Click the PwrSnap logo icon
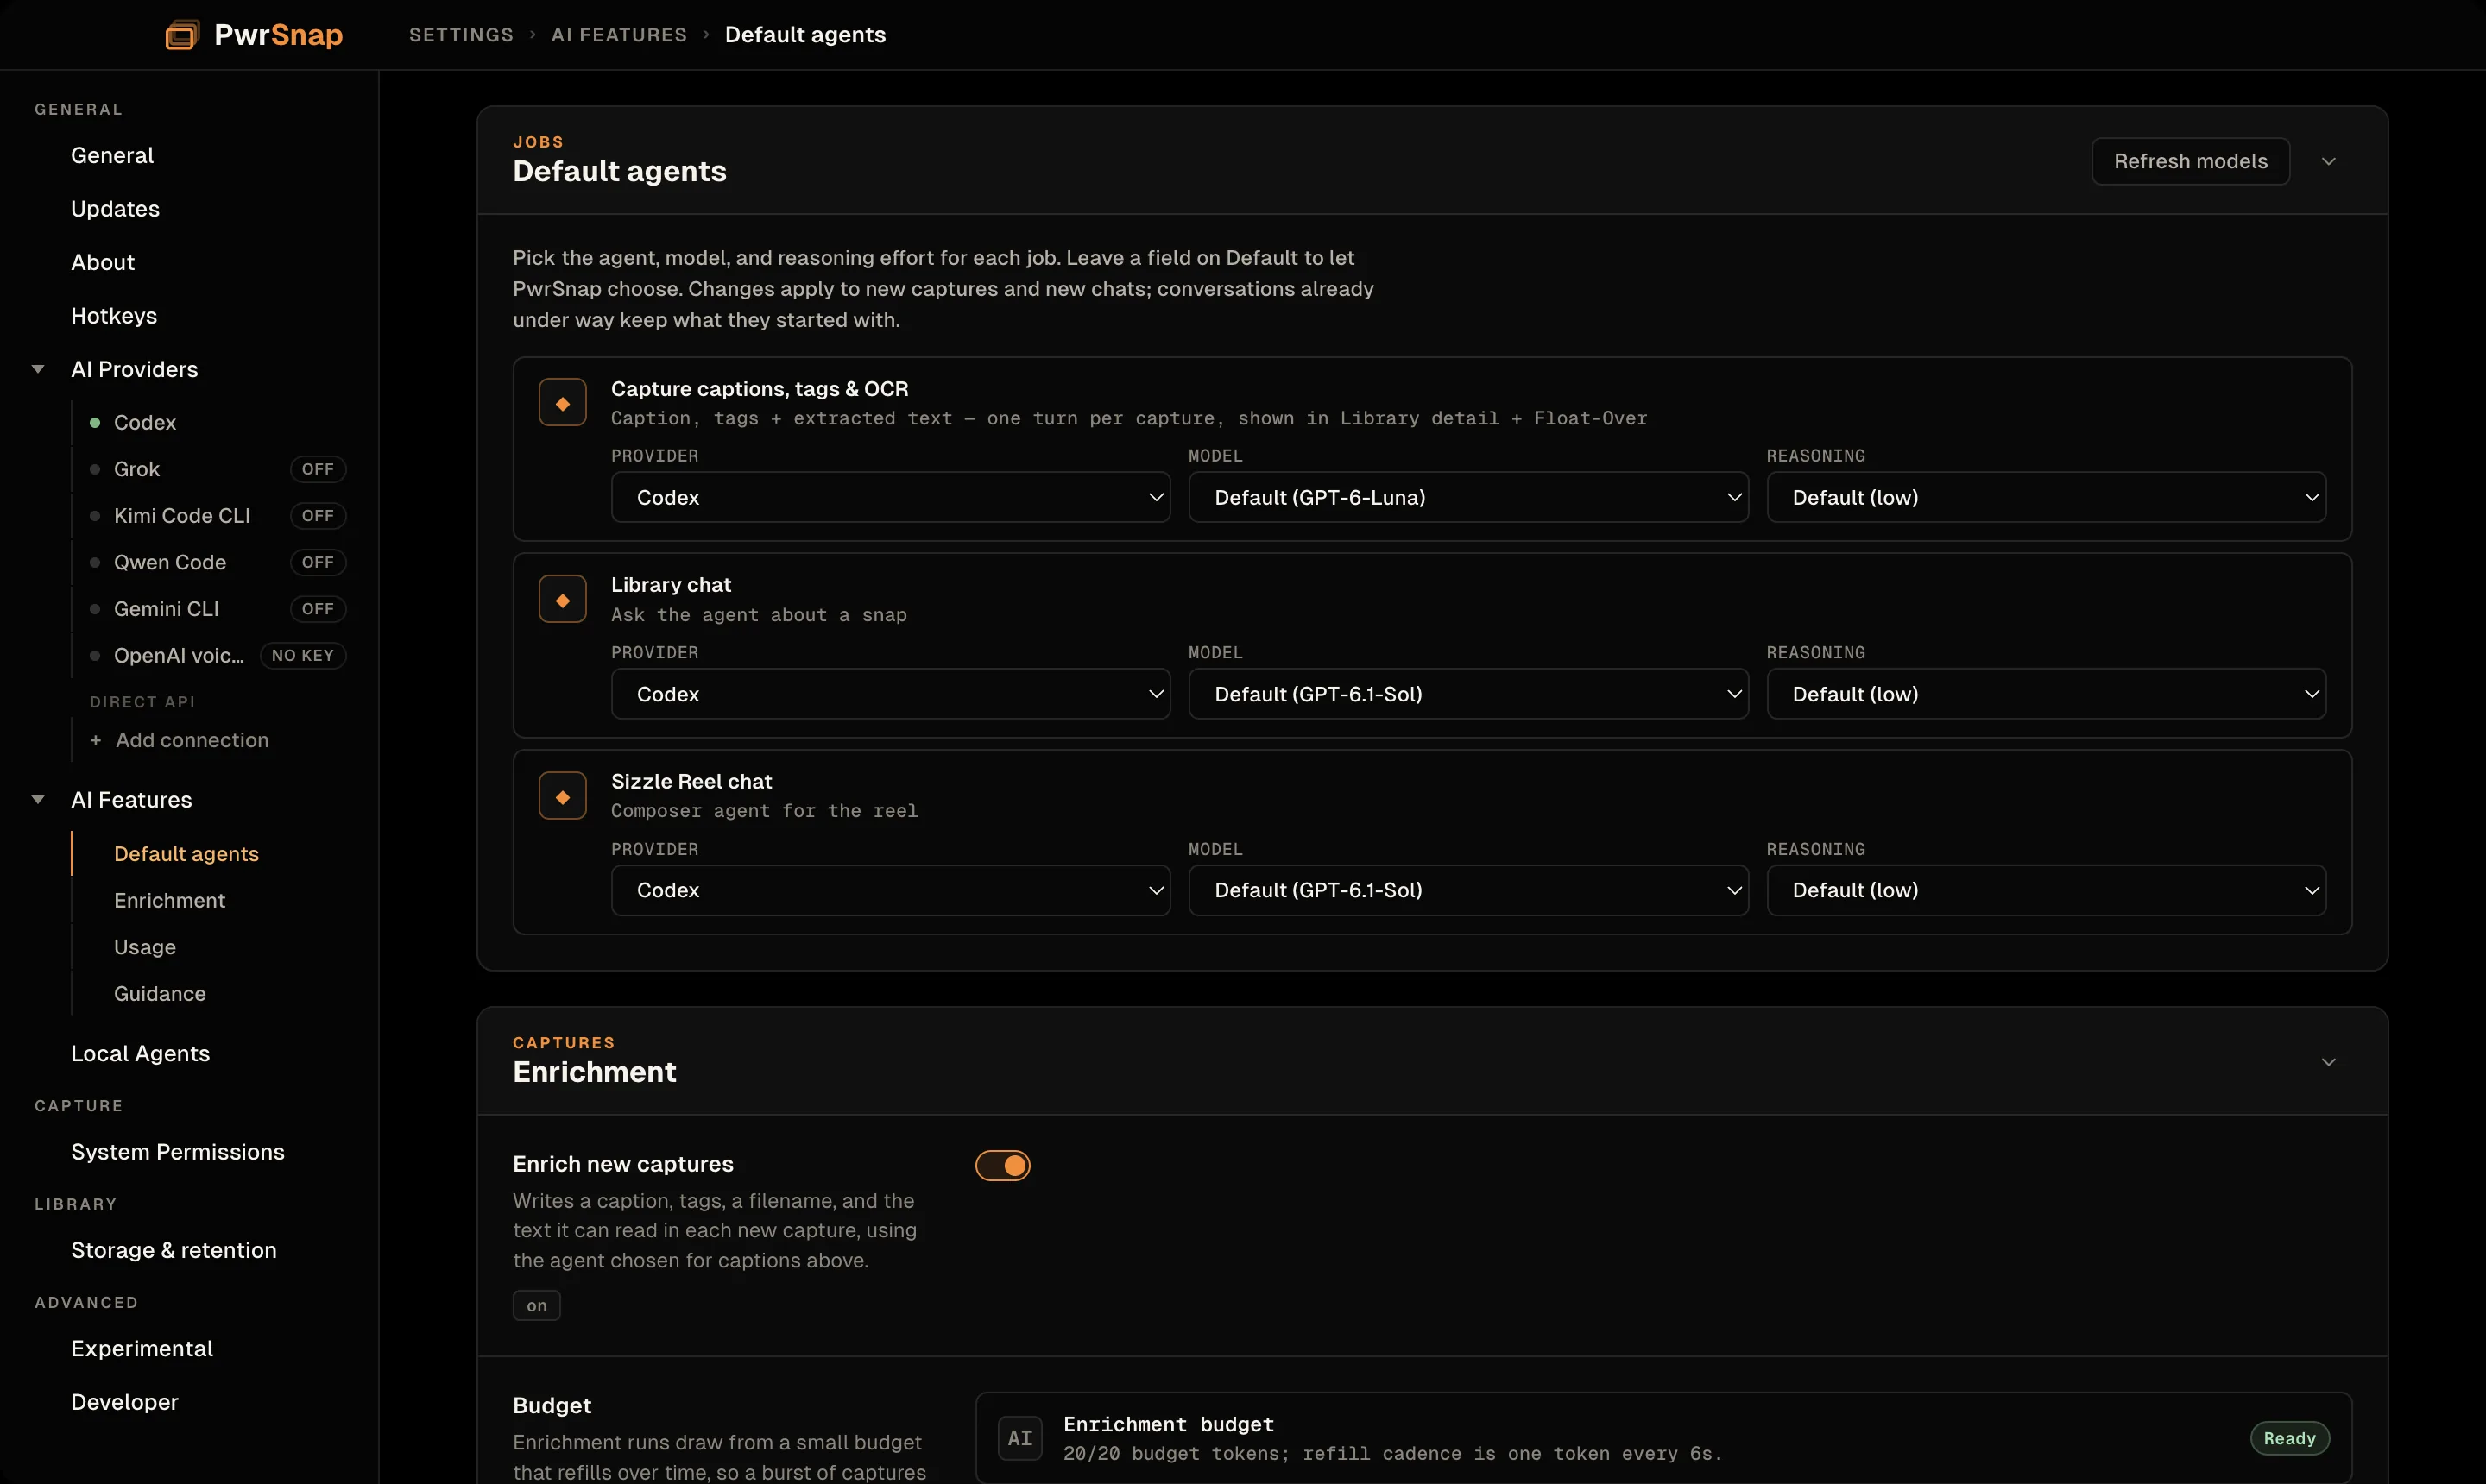The width and height of the screenshot is (2486, 1484). coord(182,35)
